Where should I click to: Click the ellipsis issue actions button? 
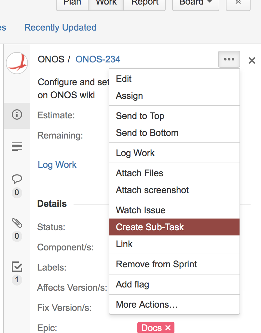tap(229, 60)
